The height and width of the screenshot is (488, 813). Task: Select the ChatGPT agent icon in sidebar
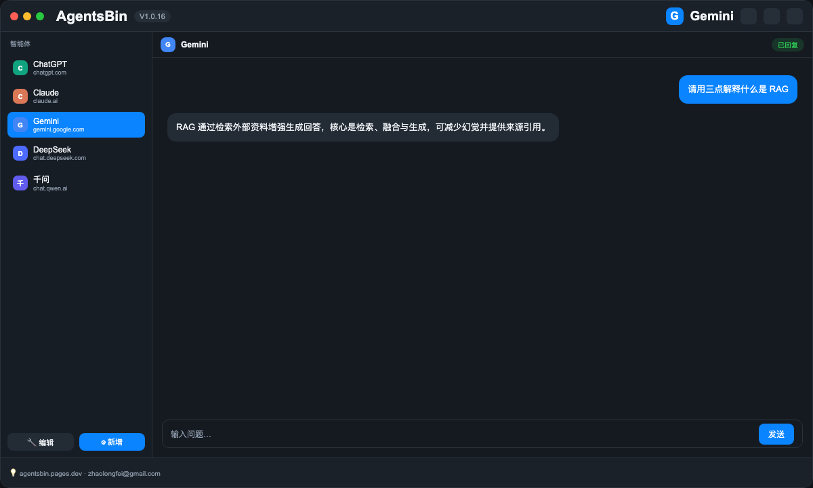pos(20,68)
